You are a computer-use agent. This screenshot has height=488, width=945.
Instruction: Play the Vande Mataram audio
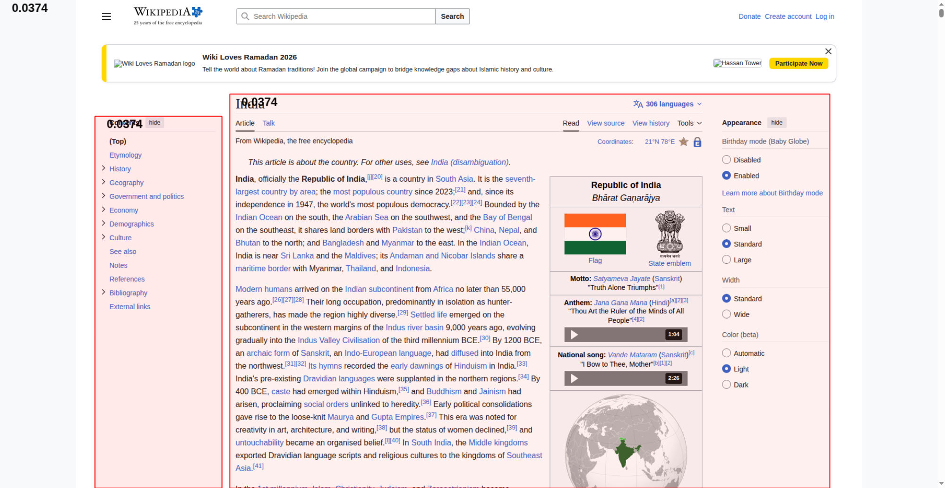tap(574, 379)
